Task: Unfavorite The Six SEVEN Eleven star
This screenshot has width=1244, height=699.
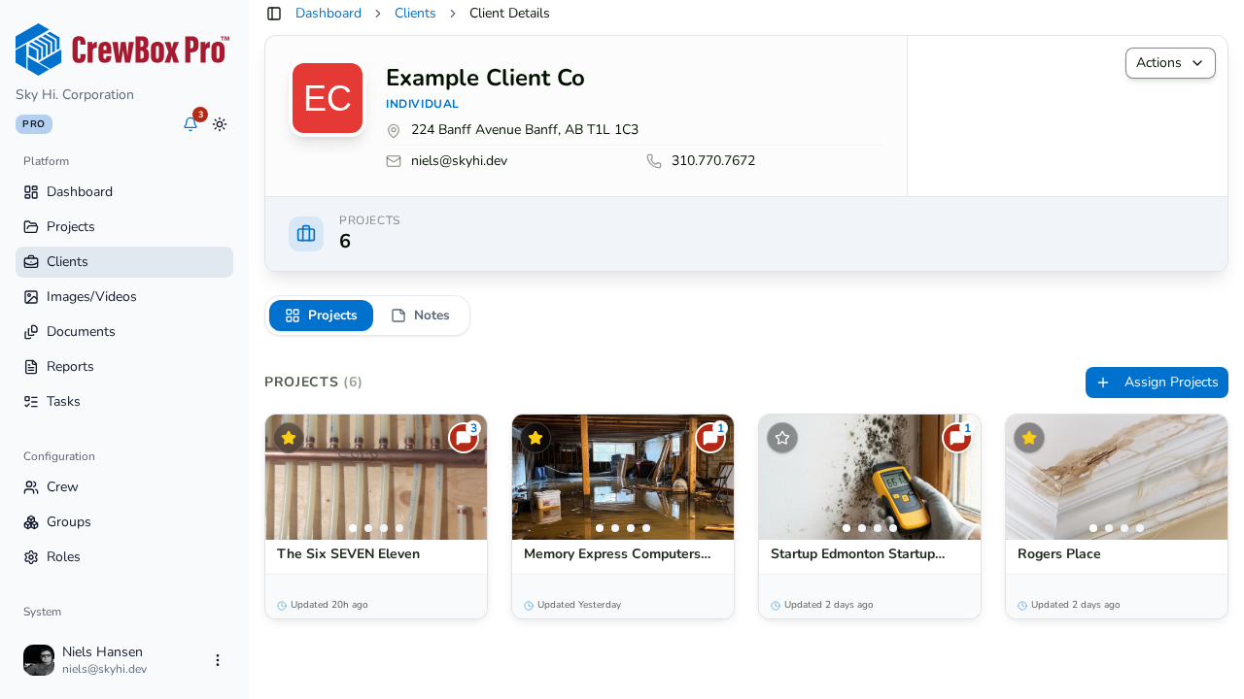Action: click(x=289, y=438)
